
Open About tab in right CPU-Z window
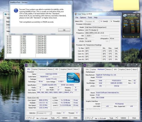coord(135,70)
